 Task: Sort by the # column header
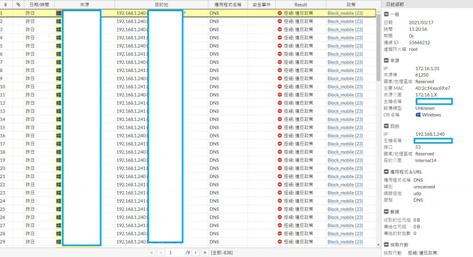point(6,5)
